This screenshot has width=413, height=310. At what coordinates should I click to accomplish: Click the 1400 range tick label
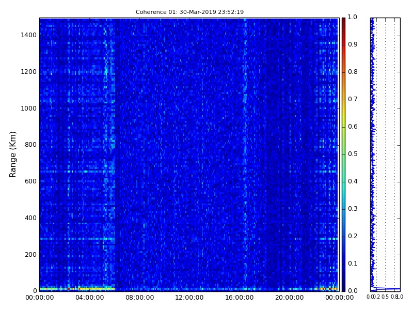pos(29,35)
